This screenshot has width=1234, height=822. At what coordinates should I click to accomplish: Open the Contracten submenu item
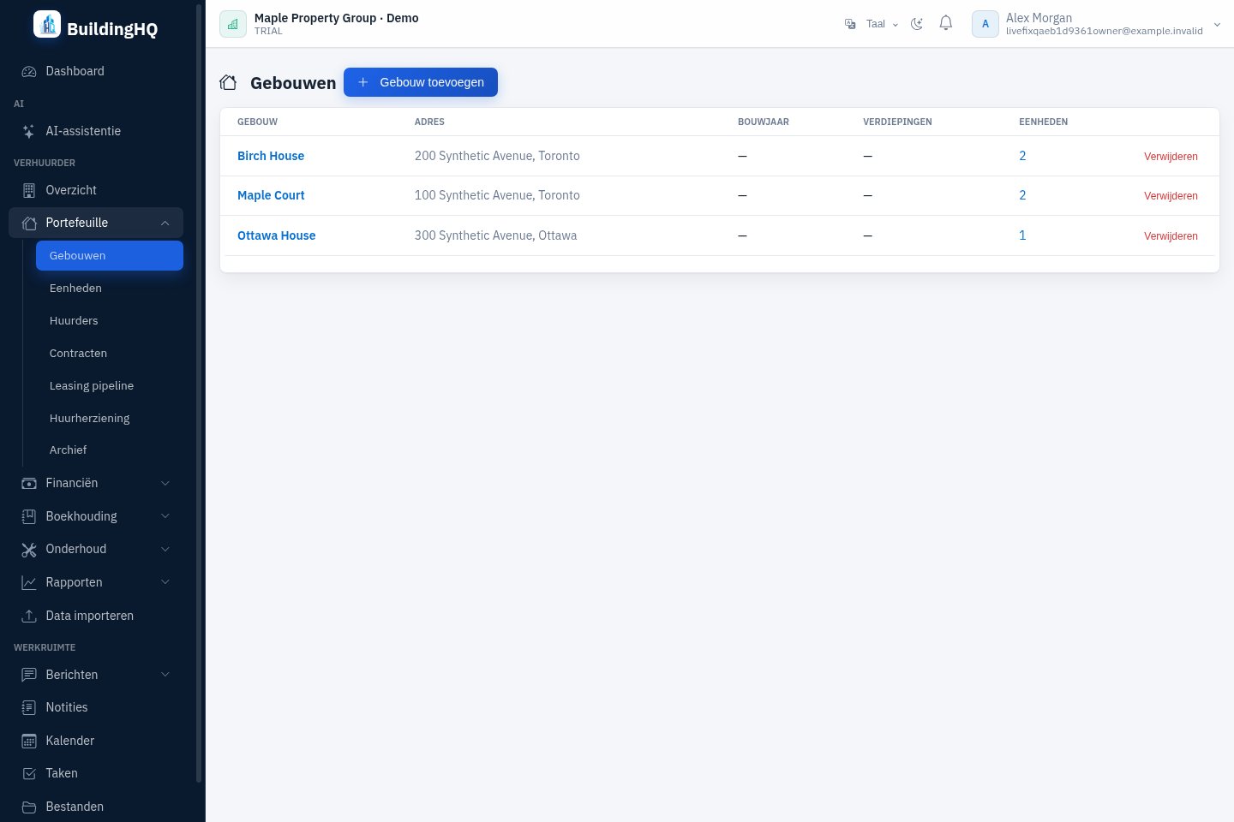(x=110, y=354)
